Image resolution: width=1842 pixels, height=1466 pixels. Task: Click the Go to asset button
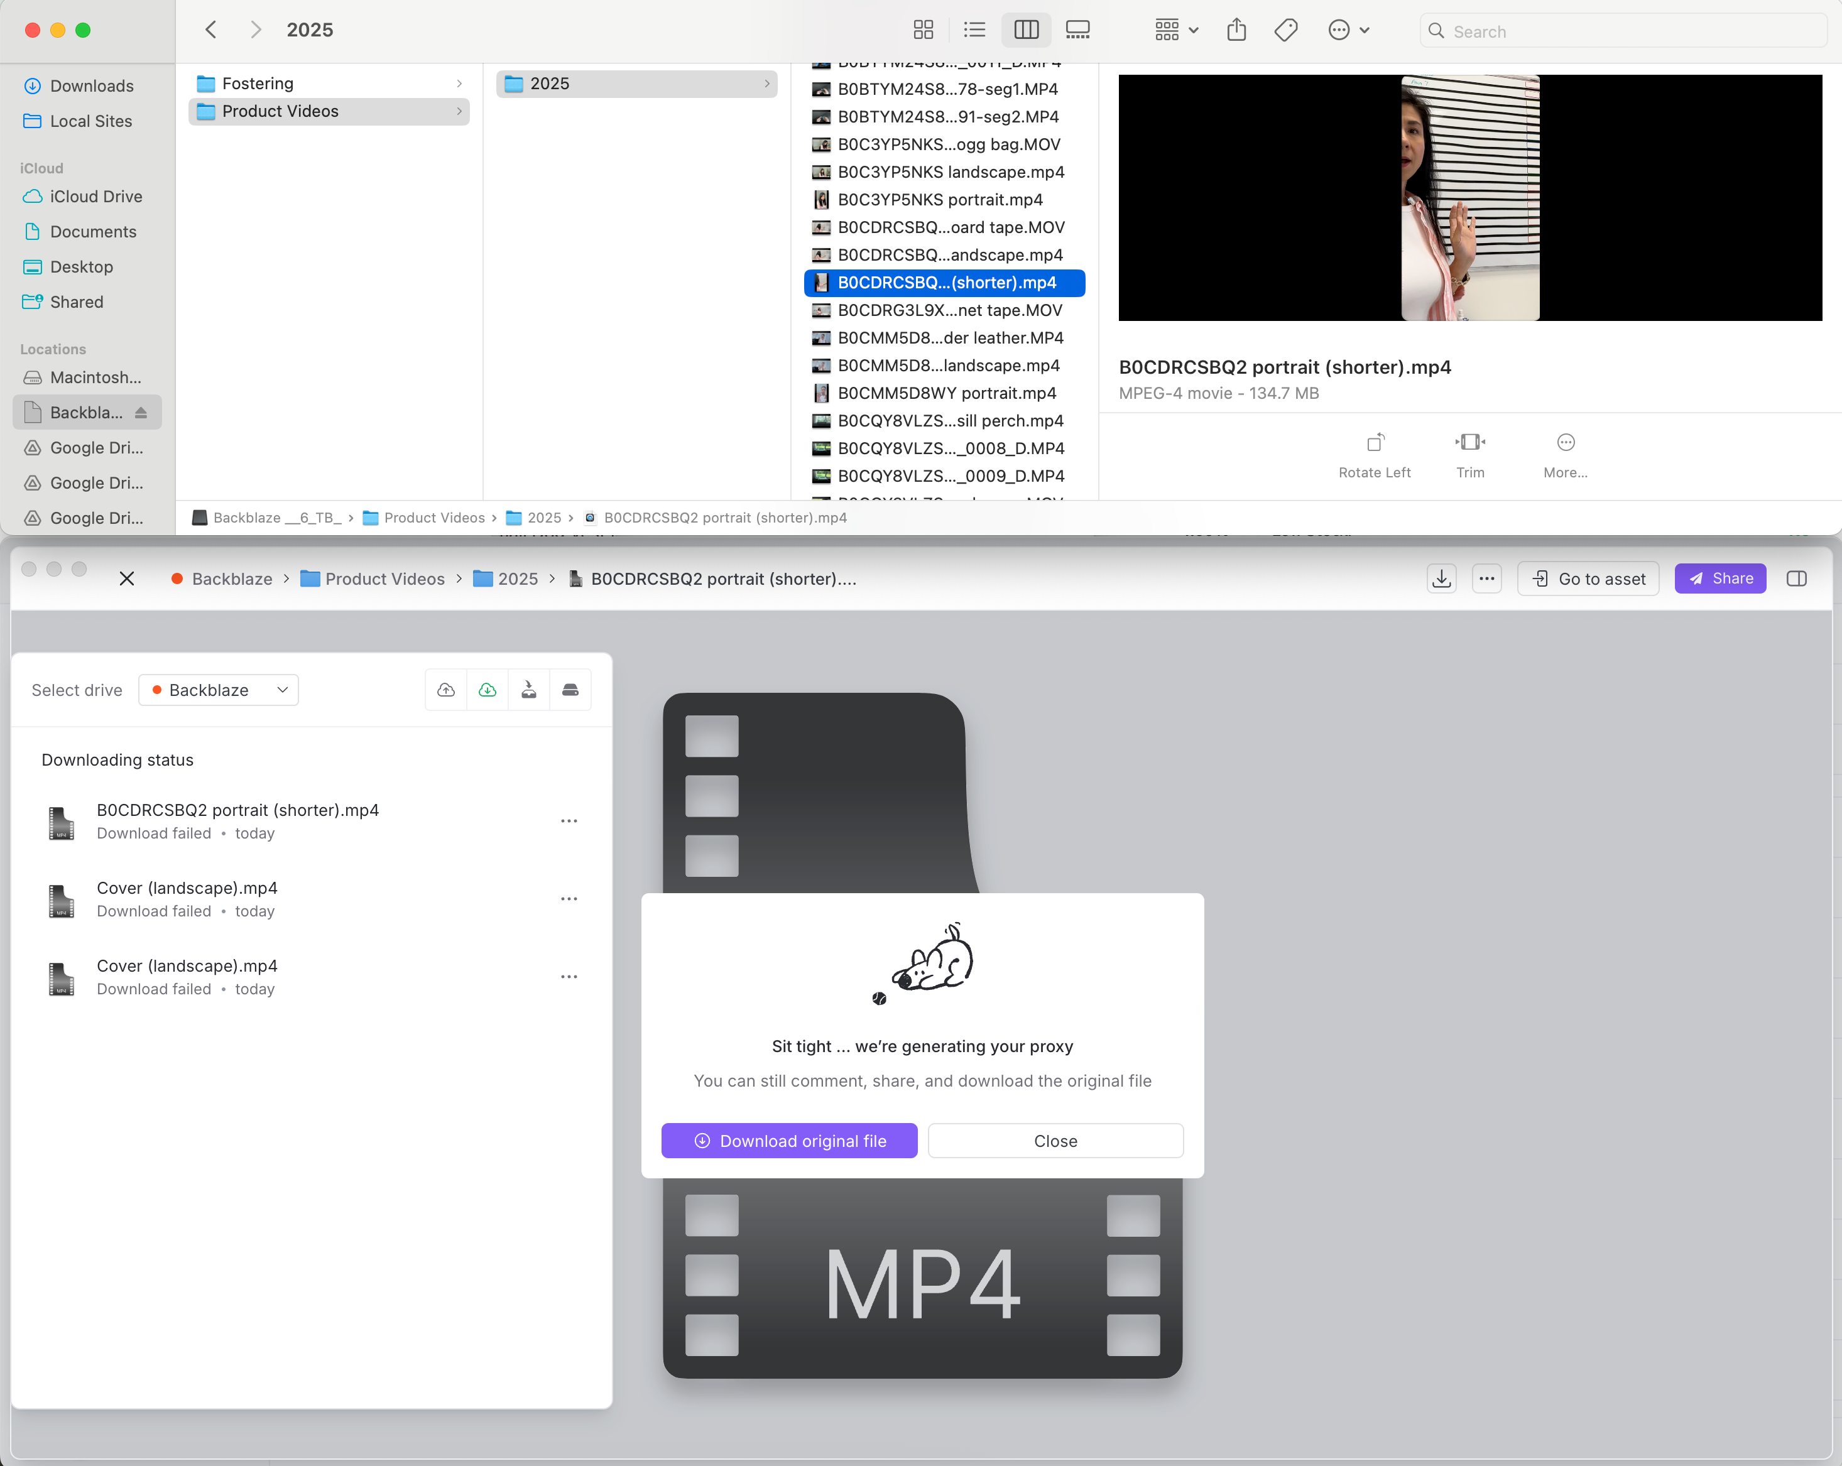tap(1588, 578)
